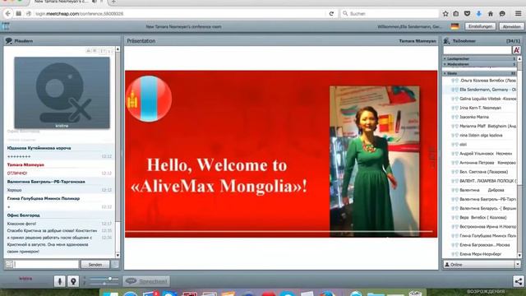Click Tamara Ntemeyan name in chat
This screenshot has height=296, width=526.
point(25,164)
